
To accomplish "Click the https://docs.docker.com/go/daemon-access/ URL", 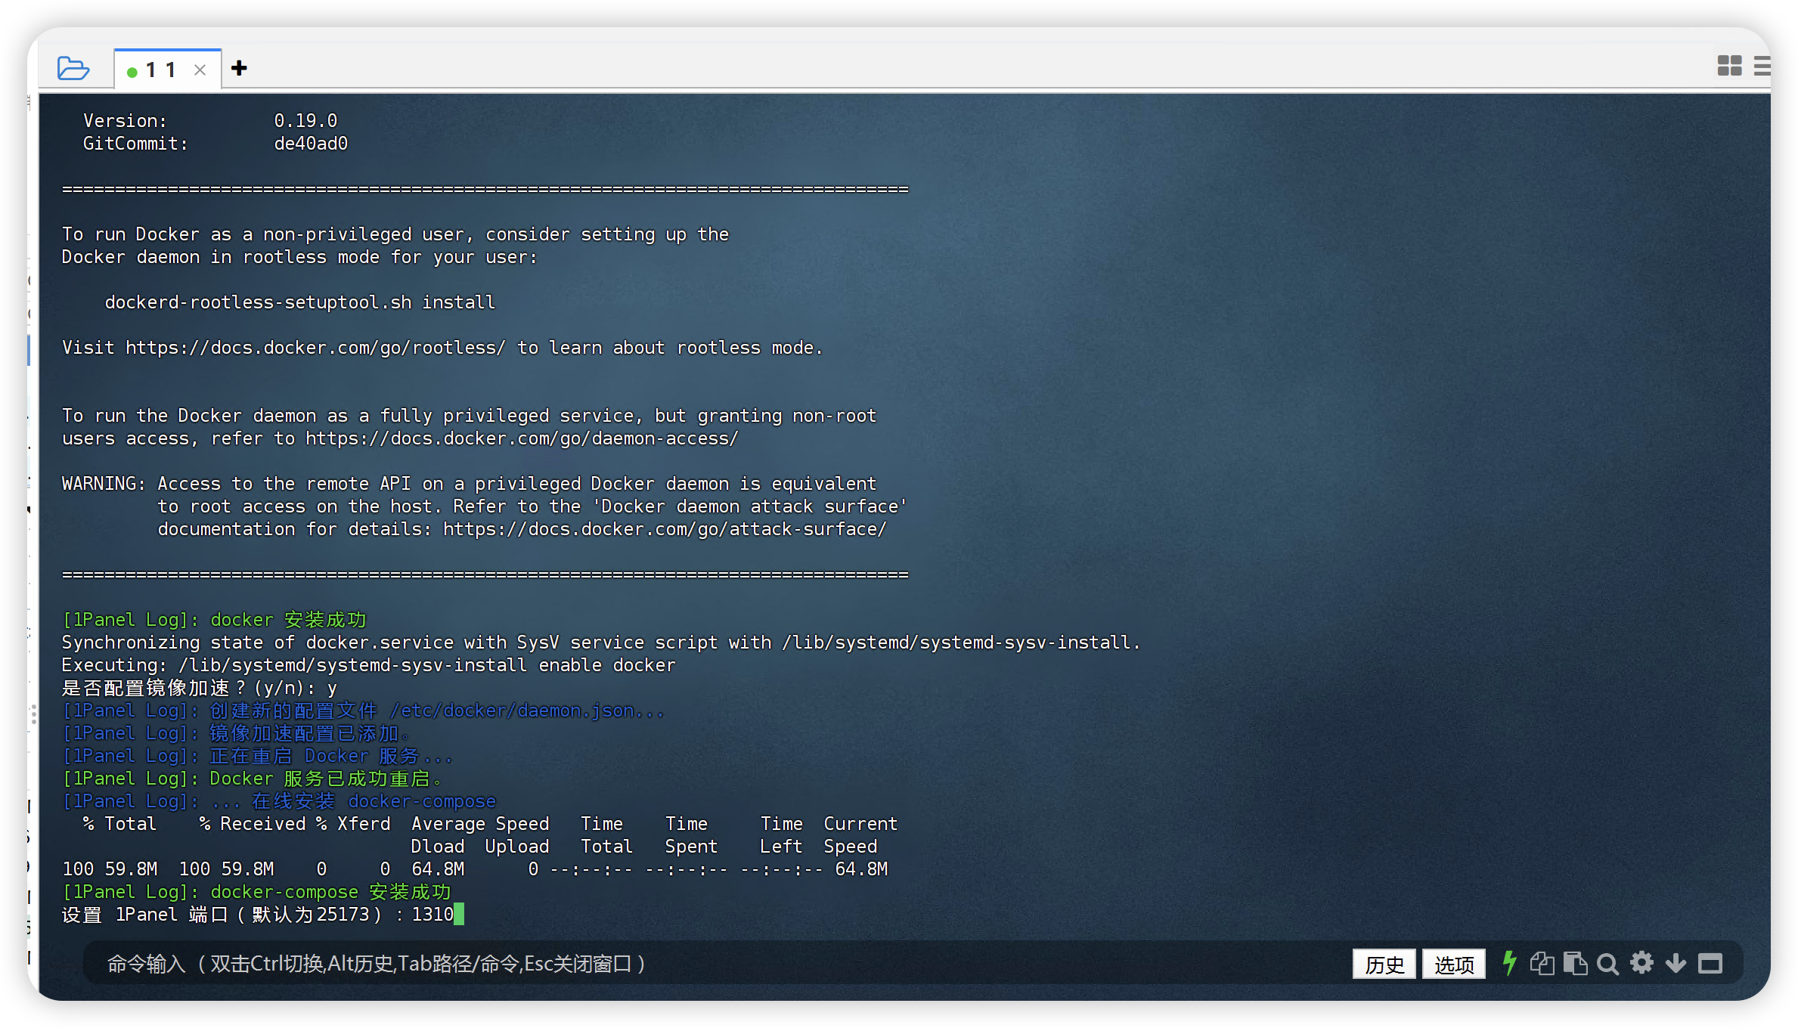I will pos(522,438).
